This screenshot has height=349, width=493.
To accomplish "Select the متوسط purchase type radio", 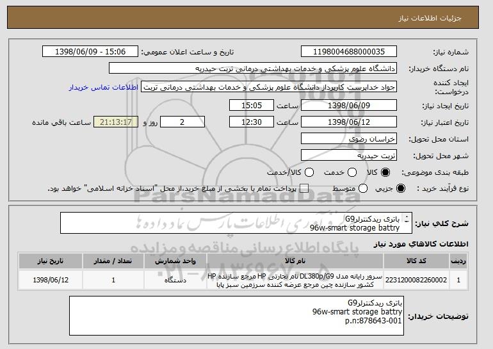I will tap(363, 189).
